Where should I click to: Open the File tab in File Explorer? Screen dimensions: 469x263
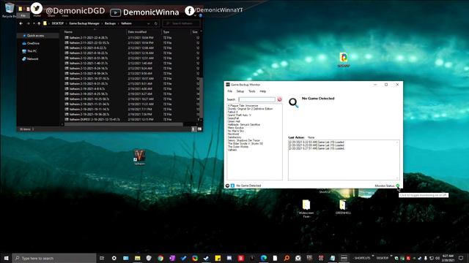pos(23,15)
